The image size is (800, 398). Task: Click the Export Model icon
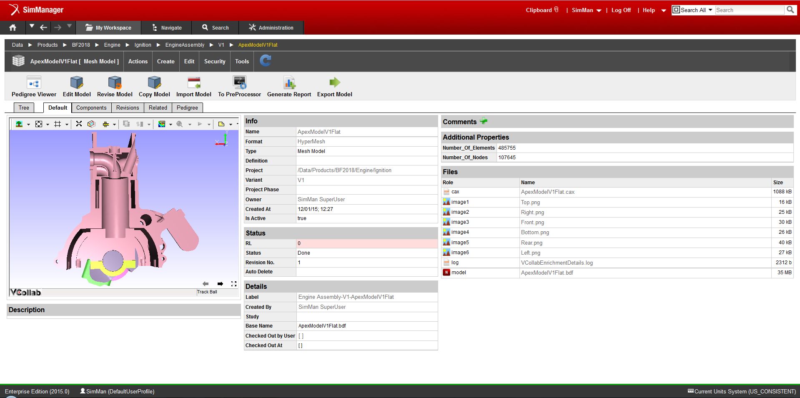pos(335,82)
